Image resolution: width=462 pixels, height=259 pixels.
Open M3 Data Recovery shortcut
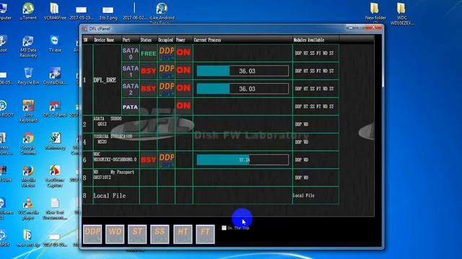[28, 46]
